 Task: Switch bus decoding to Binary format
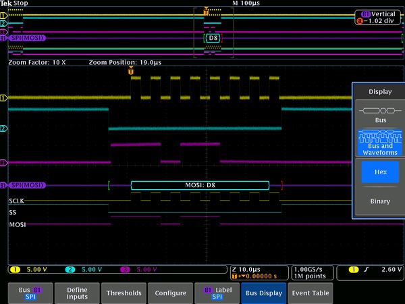coord(379,201)
